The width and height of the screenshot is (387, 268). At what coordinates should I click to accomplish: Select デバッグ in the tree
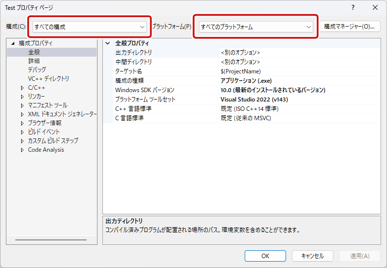37,69
